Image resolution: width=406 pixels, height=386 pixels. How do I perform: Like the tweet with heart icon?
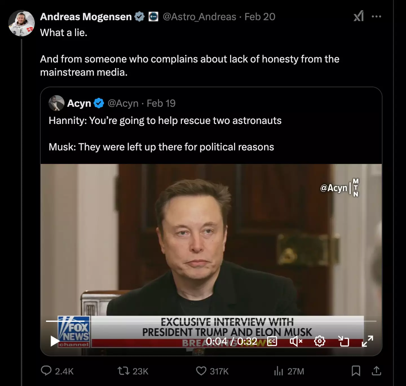[x=201, y=371]
